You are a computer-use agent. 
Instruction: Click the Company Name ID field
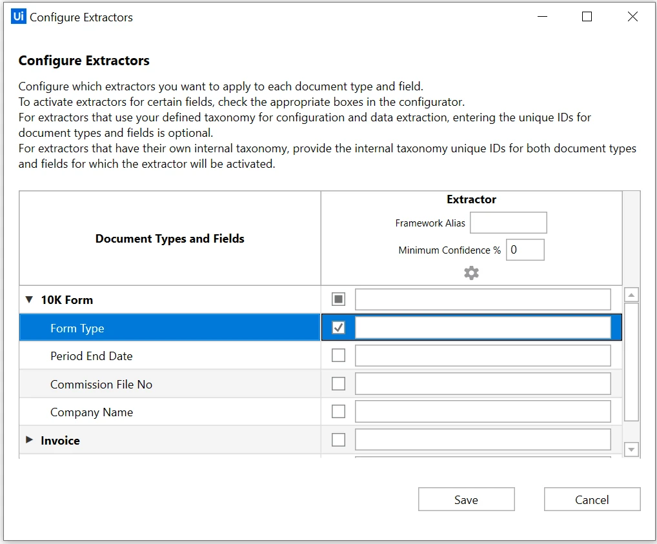483,412
